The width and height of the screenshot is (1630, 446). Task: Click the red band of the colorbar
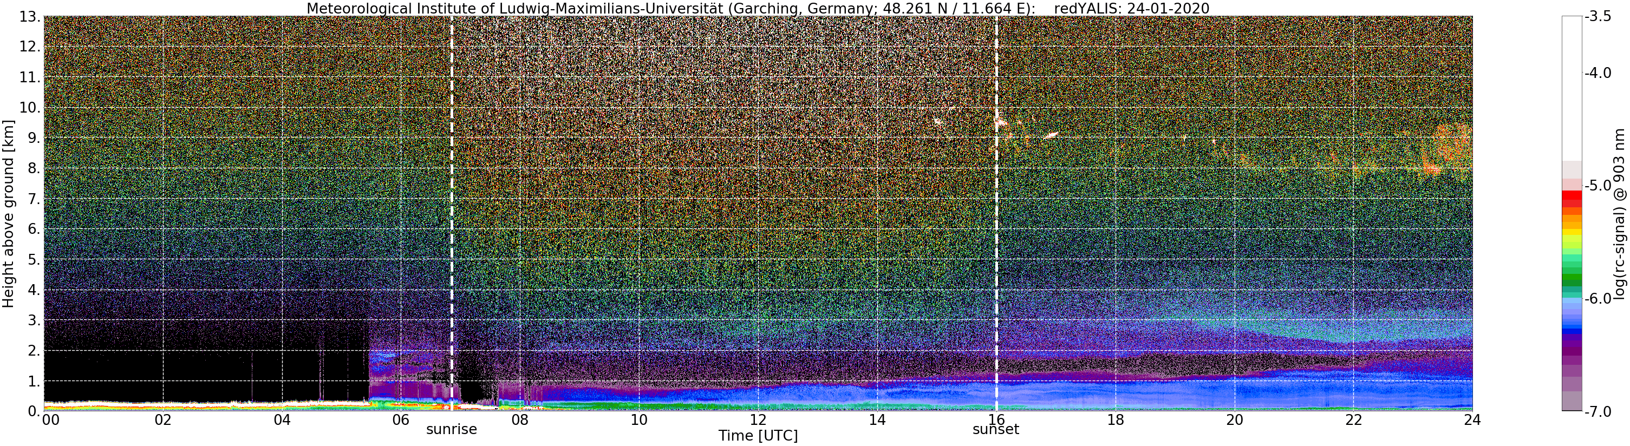(x=1572, y=199)
